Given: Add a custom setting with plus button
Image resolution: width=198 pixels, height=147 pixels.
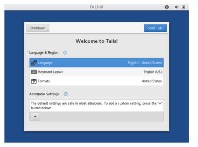Looking at the screenshot, I should coord(35,116).
